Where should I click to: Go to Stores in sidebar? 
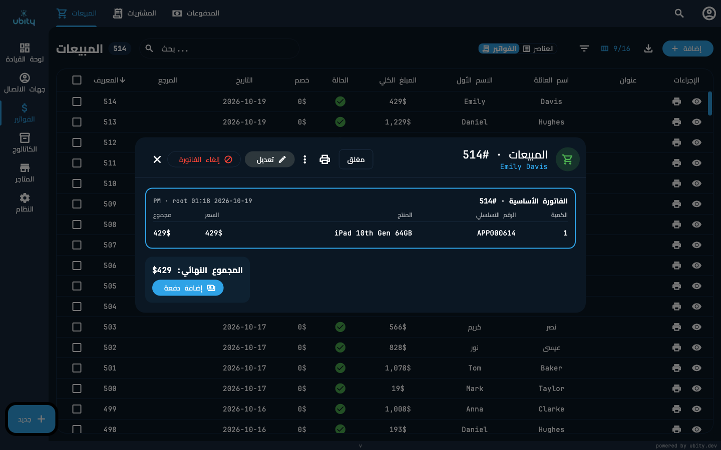point(25,172)
